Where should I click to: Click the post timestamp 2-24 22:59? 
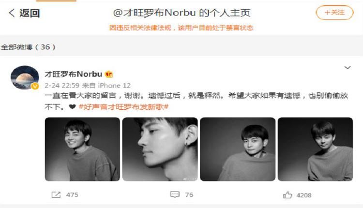[x=62, y=86]
